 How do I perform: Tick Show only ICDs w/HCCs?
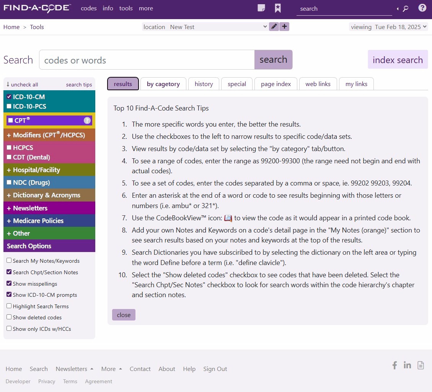click(x=9, y=329)
